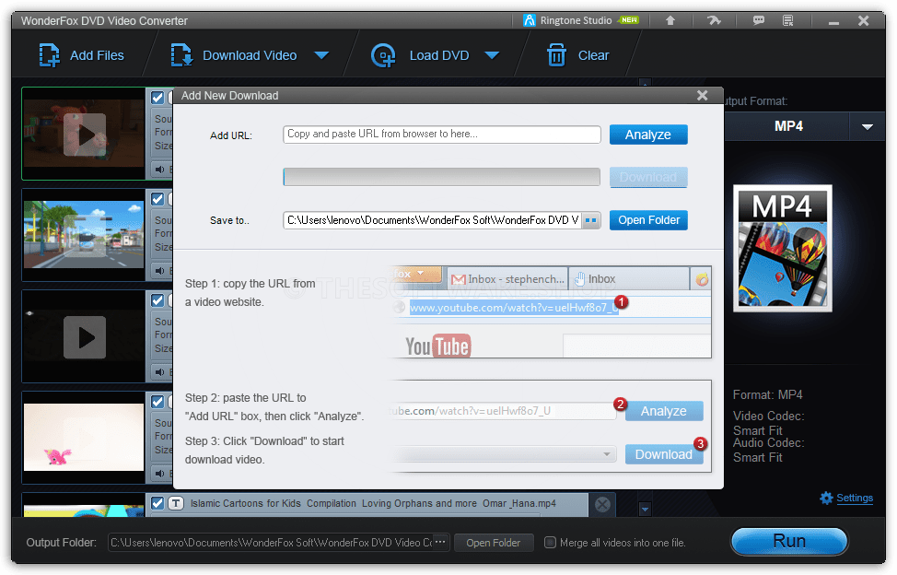Click the Add Files label
This screenshot has height=575, width=897.
97,55
